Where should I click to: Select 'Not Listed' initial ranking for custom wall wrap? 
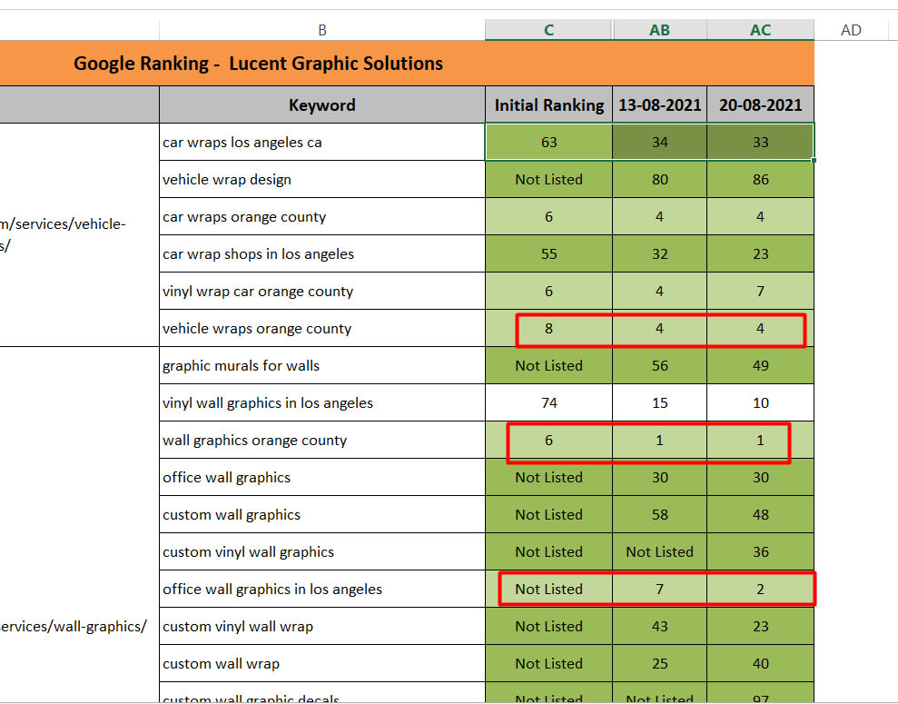(x=548, y=663)
